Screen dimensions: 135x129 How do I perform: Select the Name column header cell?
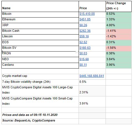(40, 6)
